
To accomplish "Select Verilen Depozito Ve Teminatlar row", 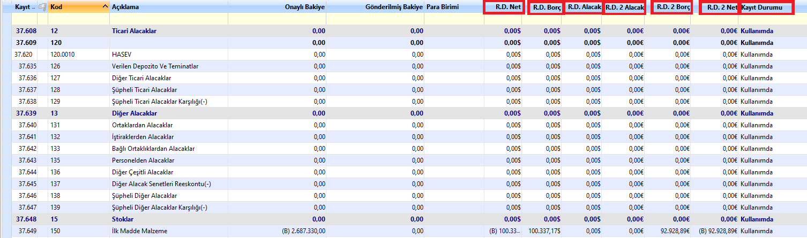I will coord(155,66).
